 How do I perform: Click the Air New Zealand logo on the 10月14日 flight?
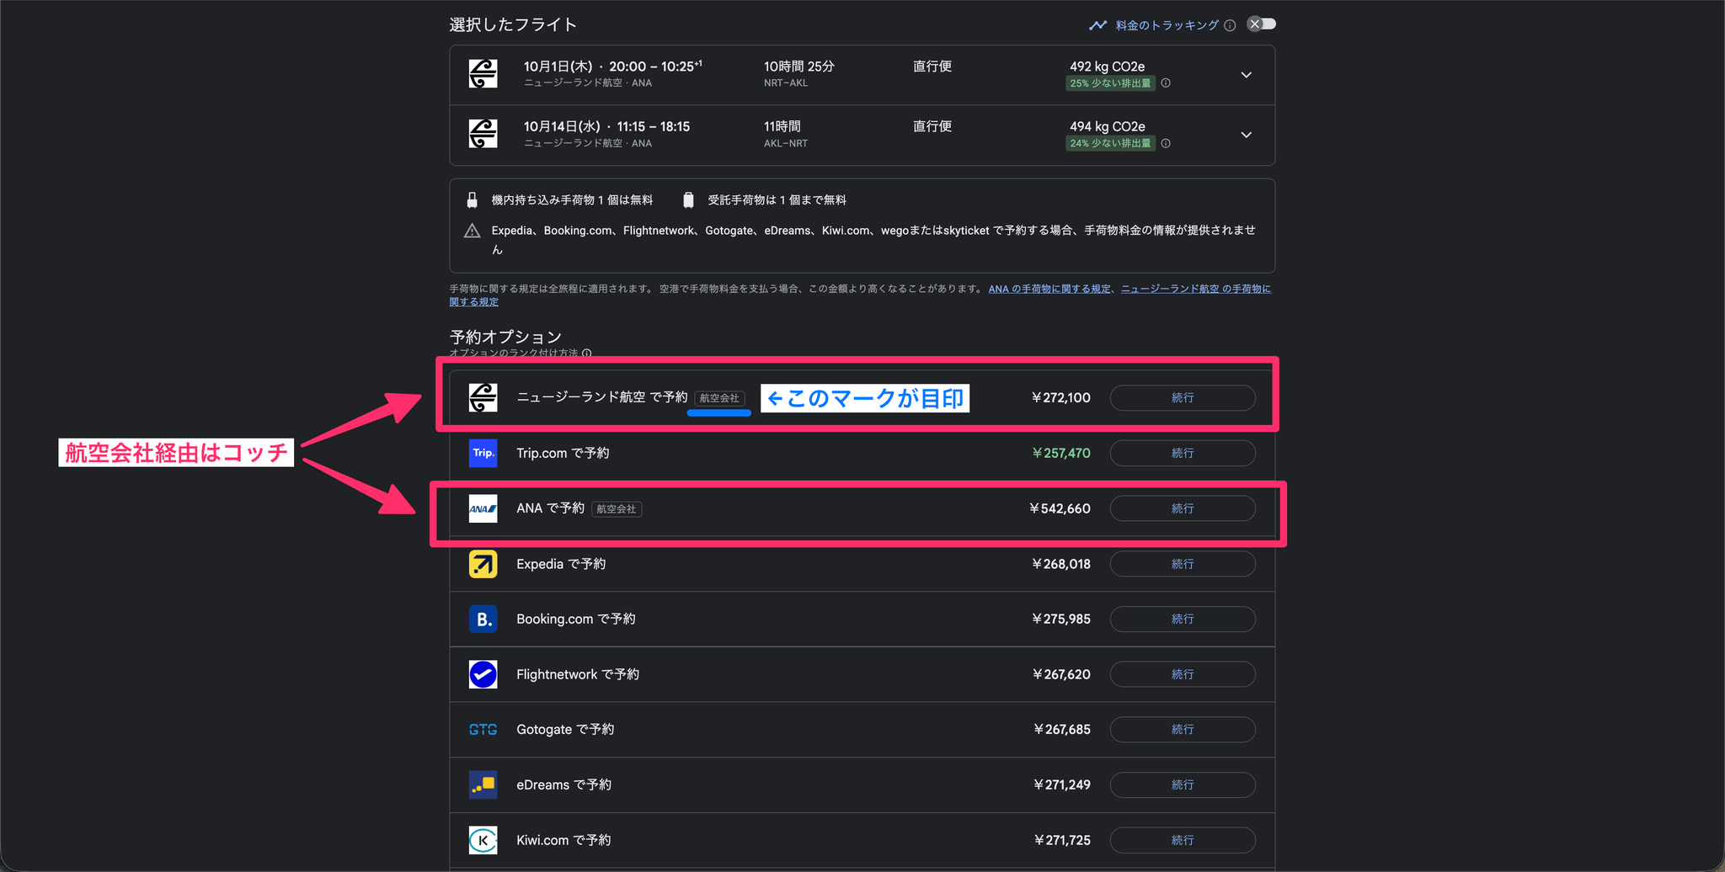click(x=483, y=134)
